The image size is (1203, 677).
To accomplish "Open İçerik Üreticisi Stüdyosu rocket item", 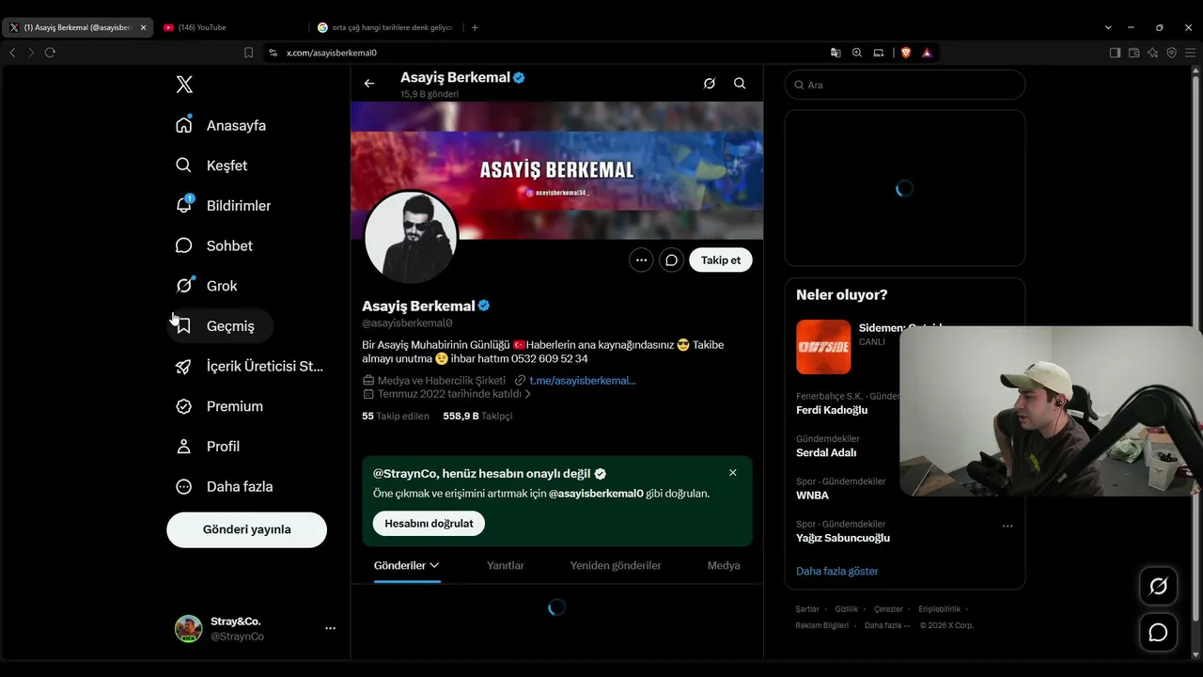I will pyautogui.click(x=250, y=366).
